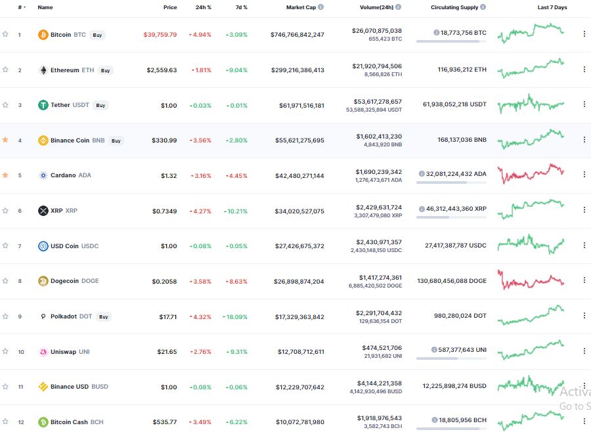The height and width of the screenshot is (434, 591).
Task: Click the Ethereum logo icon
Action: click(x=43, y=70)
